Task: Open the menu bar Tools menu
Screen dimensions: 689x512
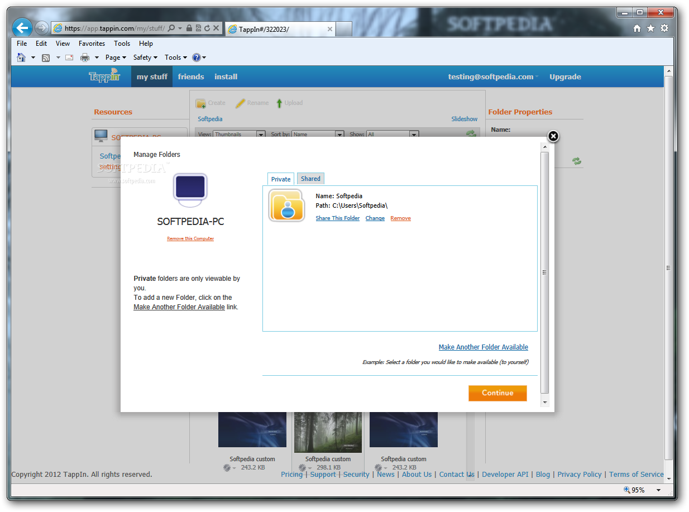Action: [122, 44]
